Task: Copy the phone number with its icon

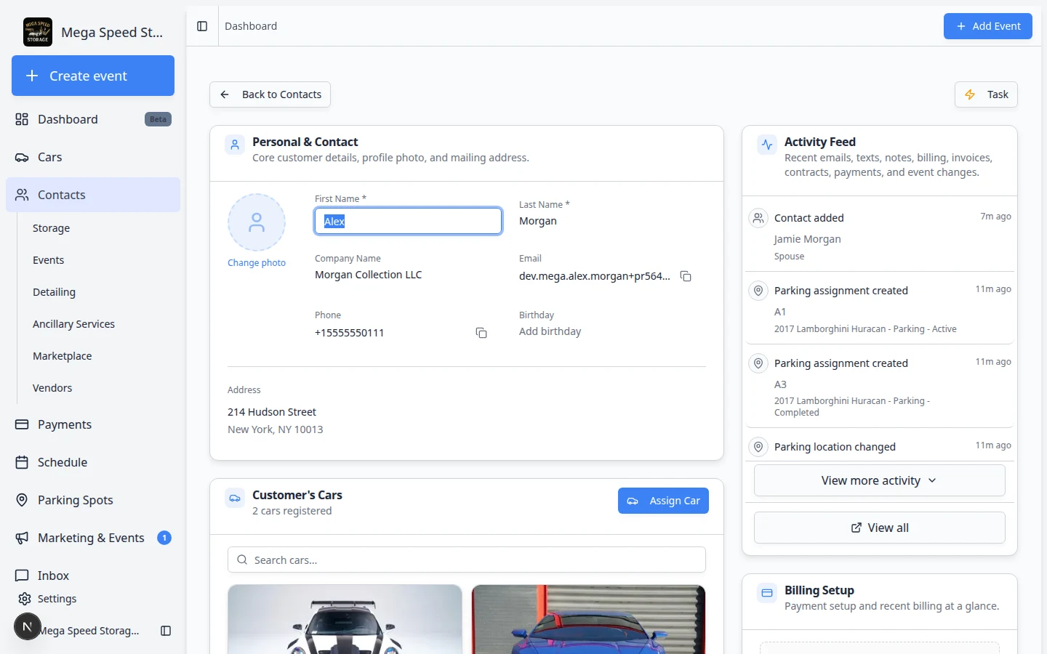Action: point(481,333)
